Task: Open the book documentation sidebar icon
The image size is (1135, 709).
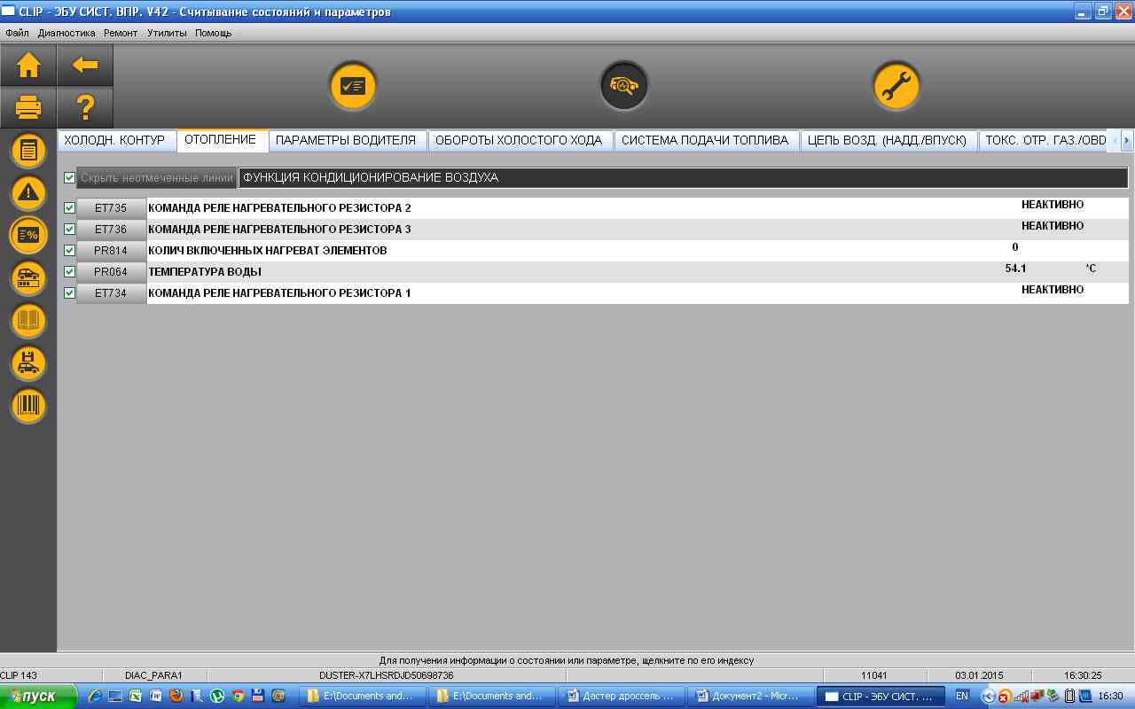Action: tap(28, 321)
